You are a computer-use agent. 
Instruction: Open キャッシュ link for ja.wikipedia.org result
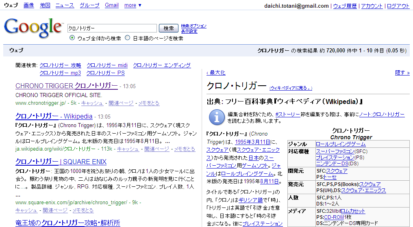(x=128, y=149)
